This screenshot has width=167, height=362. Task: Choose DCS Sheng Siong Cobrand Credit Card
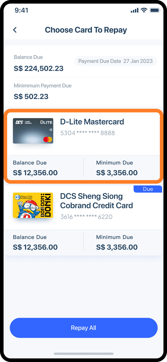pyautogui.click(x=97, y=201)
